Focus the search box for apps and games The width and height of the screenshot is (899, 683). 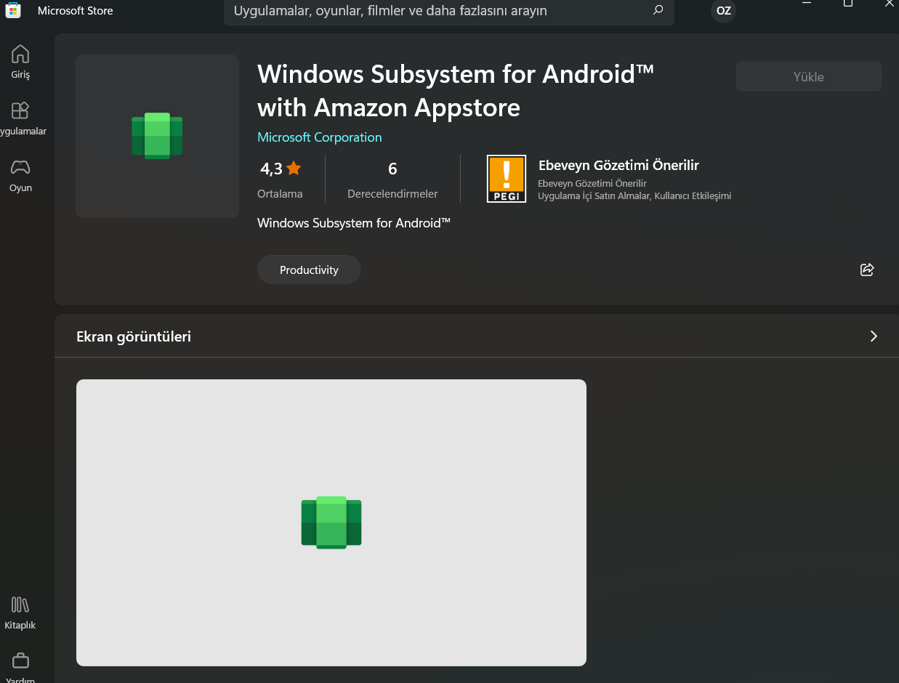(448, 11)
